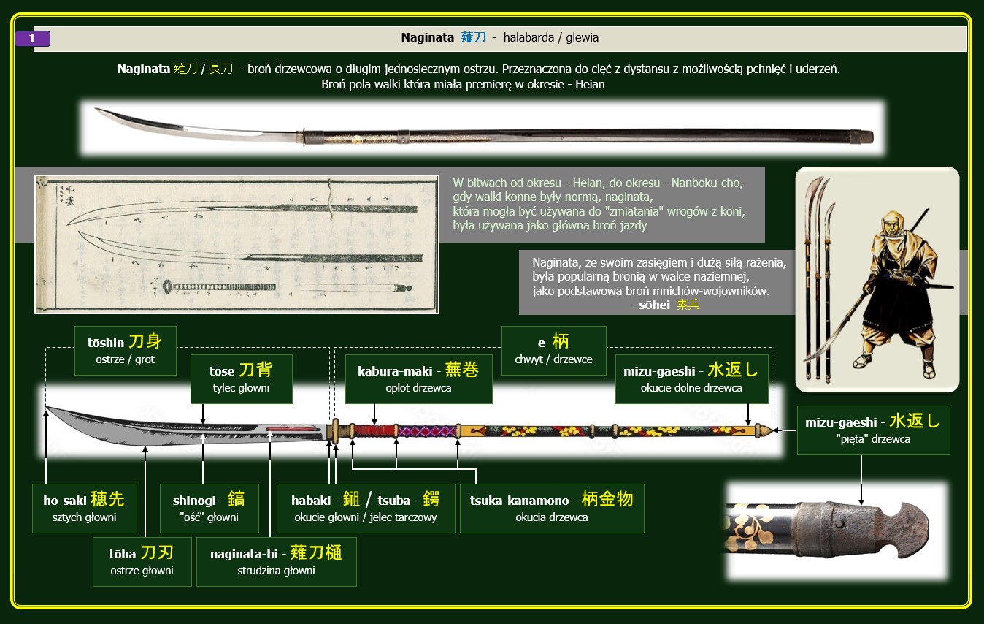The height and width of the screenshot is (624, 984).
Task: Select the mizu-gaeshi okucie dolne drzewca label
Action: (691, 378)
